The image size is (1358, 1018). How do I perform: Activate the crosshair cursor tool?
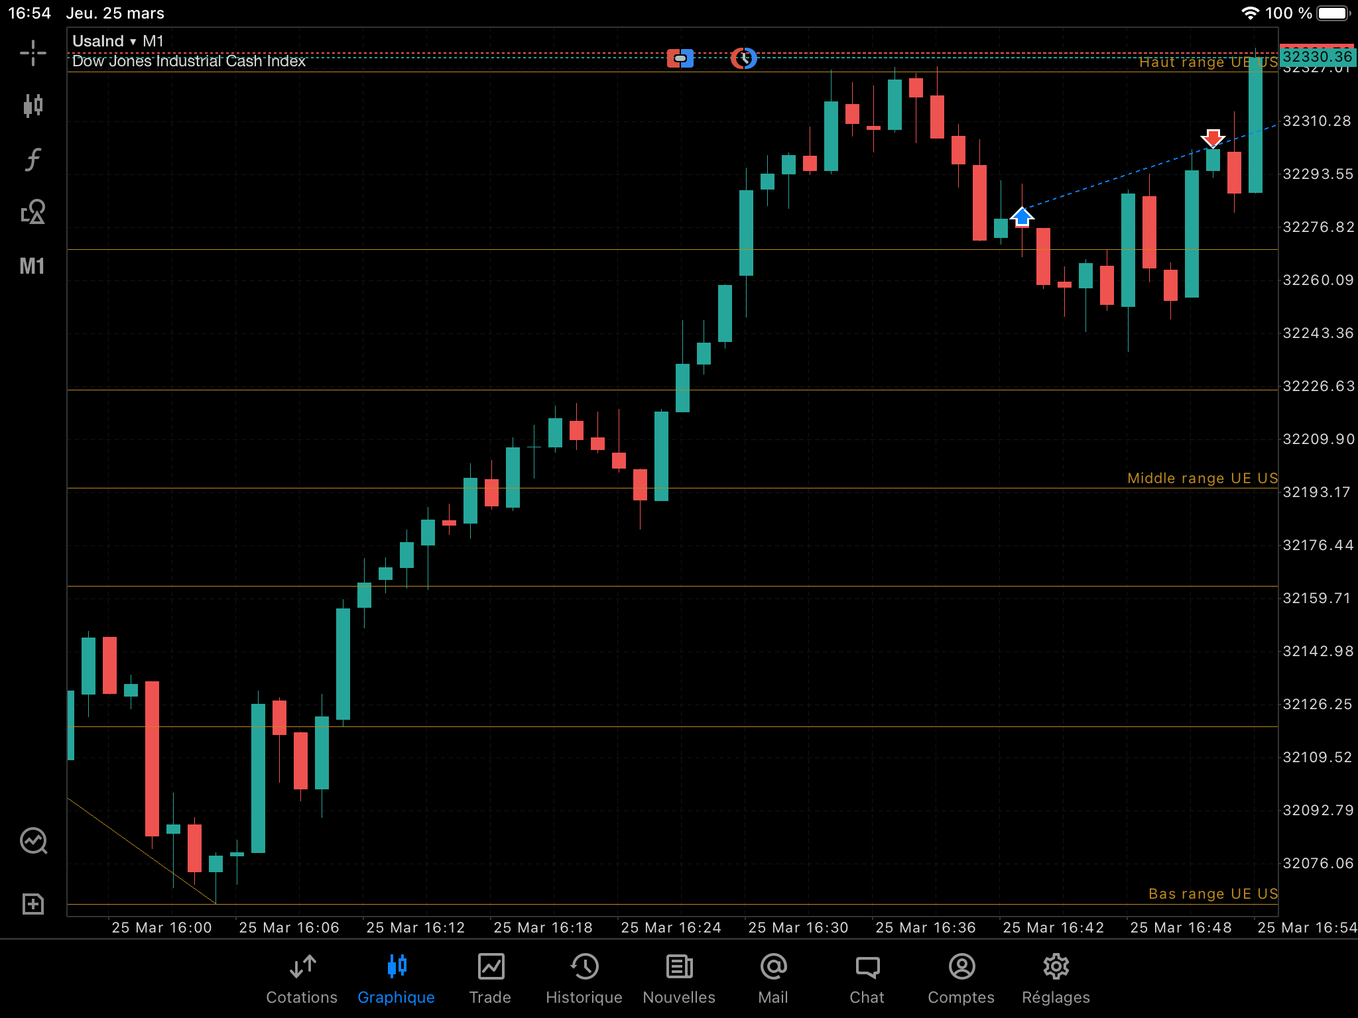(x=32, y=53)
